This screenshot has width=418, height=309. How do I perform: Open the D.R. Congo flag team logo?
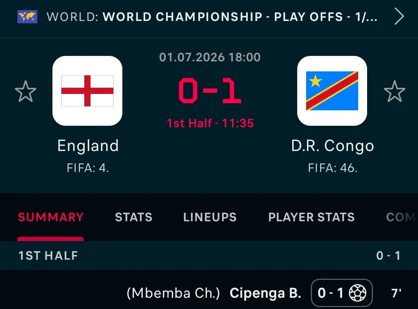332,91
